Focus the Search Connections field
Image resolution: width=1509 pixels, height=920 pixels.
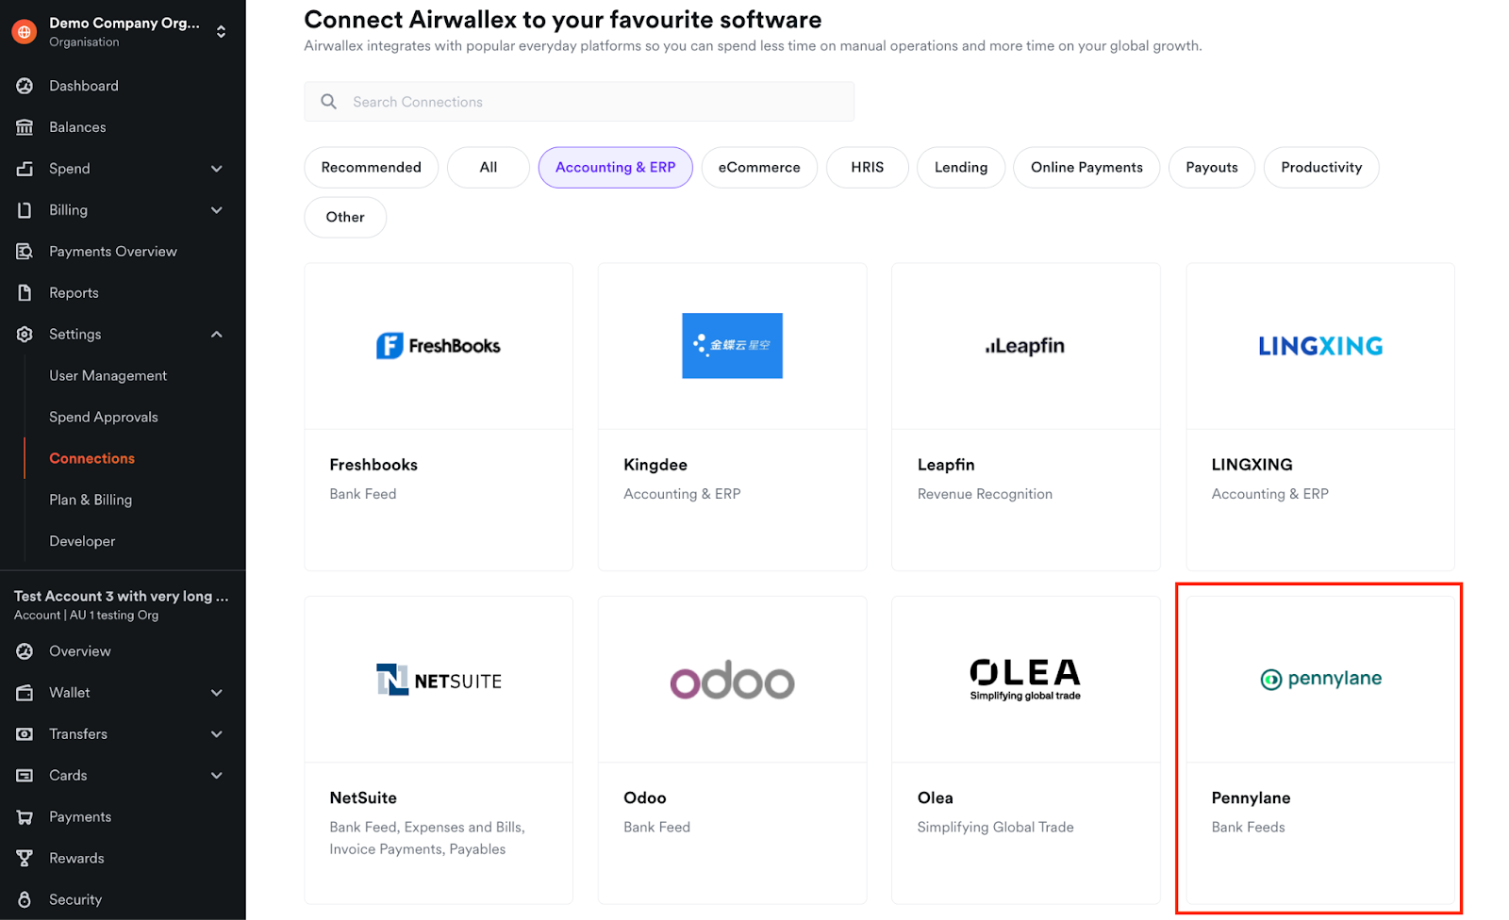[x=594, y=102]
